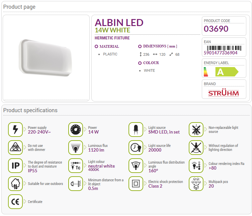This screenshot has width=252, height=216.
Task: Click the ALBIN LED product title
Action: [x=119, y=22]
